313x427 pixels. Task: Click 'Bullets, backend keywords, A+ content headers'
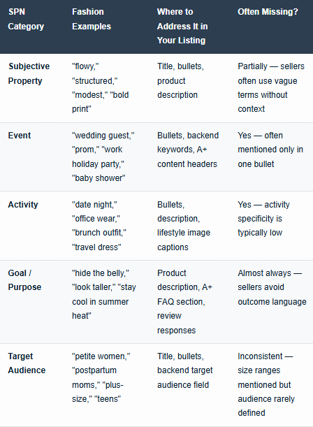tap(188, 150)
